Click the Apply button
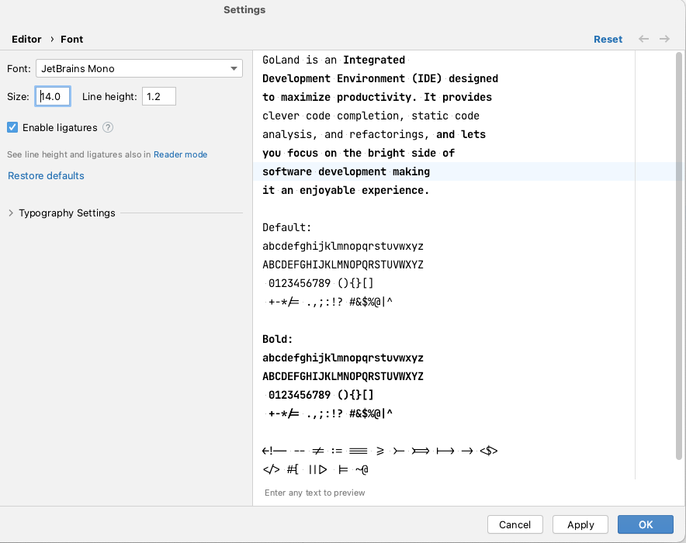 tap(580, 524)
